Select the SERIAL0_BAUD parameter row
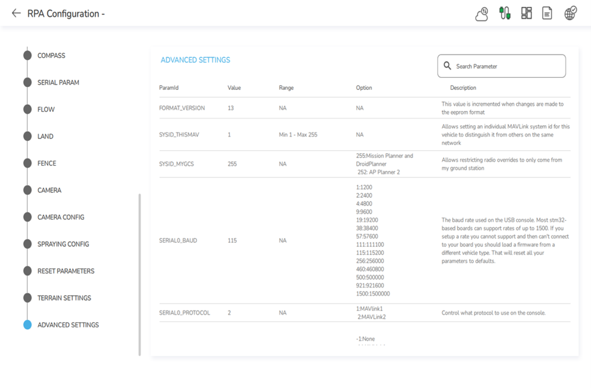Image resolution: width=591 pixels, height=388 pixels. tap(177, 240)
